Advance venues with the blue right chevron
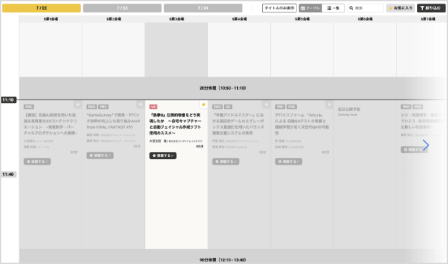 [426, 145]
